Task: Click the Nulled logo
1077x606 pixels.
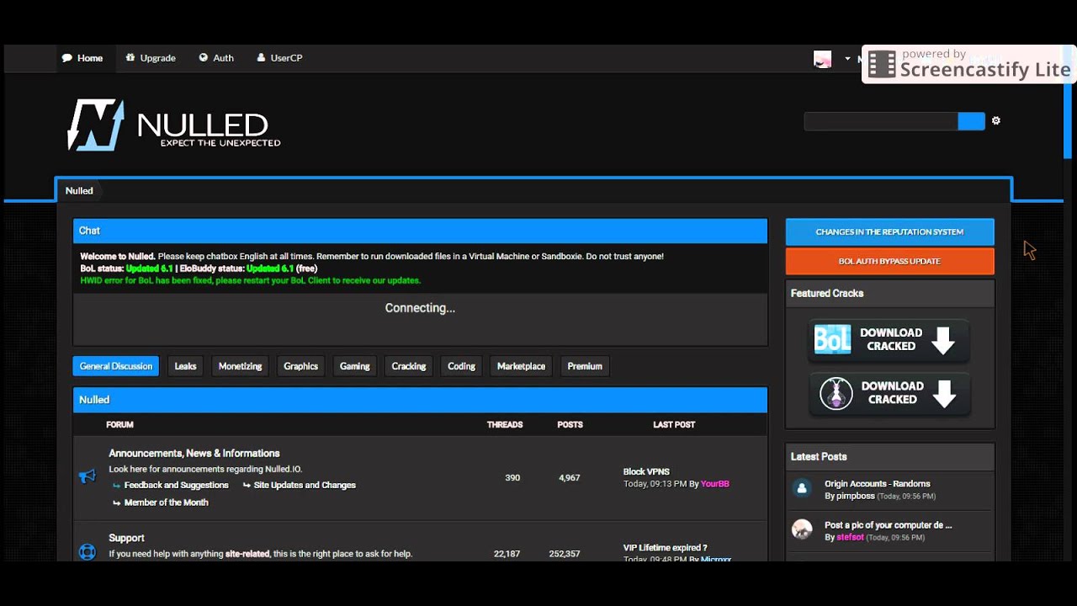Action: (x=174, y=125)
